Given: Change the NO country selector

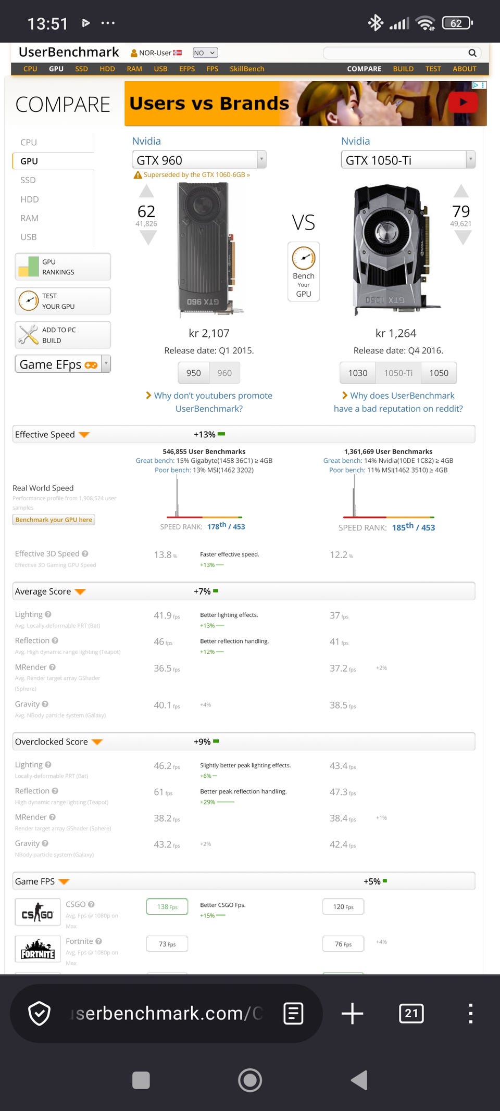Looking at the screenshot, I should tap(205, 53).
